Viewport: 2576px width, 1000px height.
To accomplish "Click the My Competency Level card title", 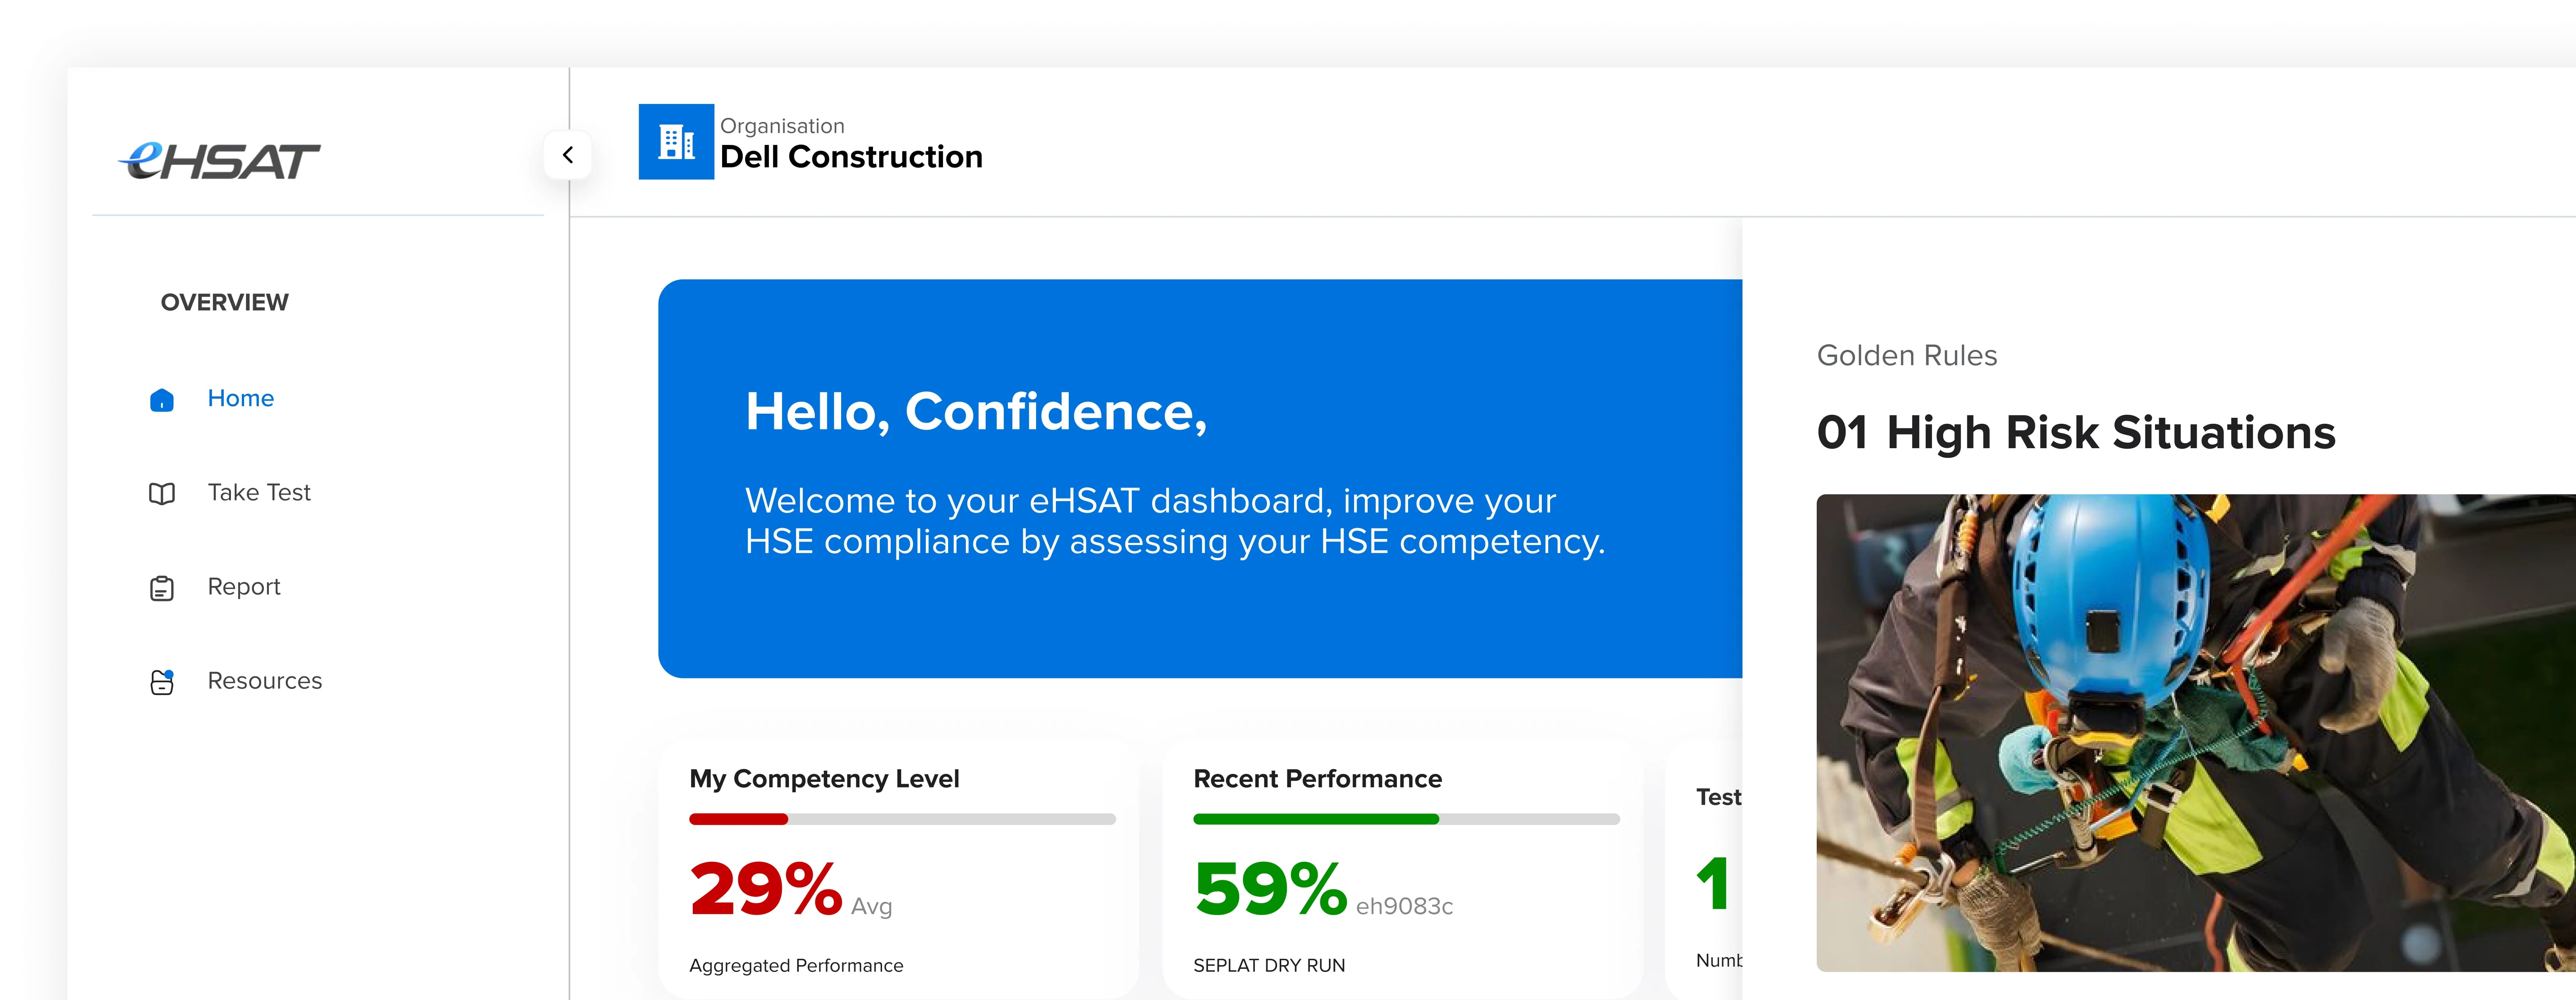I will pyautogui.click(x=824, y=779).
